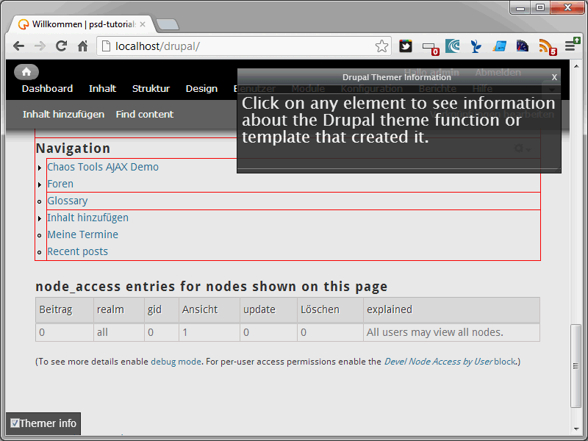Select the Willkommen | psd-tutorial tab
The image size is (588, 441).
tap(81, 24)
